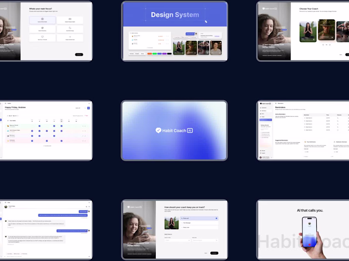Choose the moon icon sleep focus card

[x=70, y=29]
